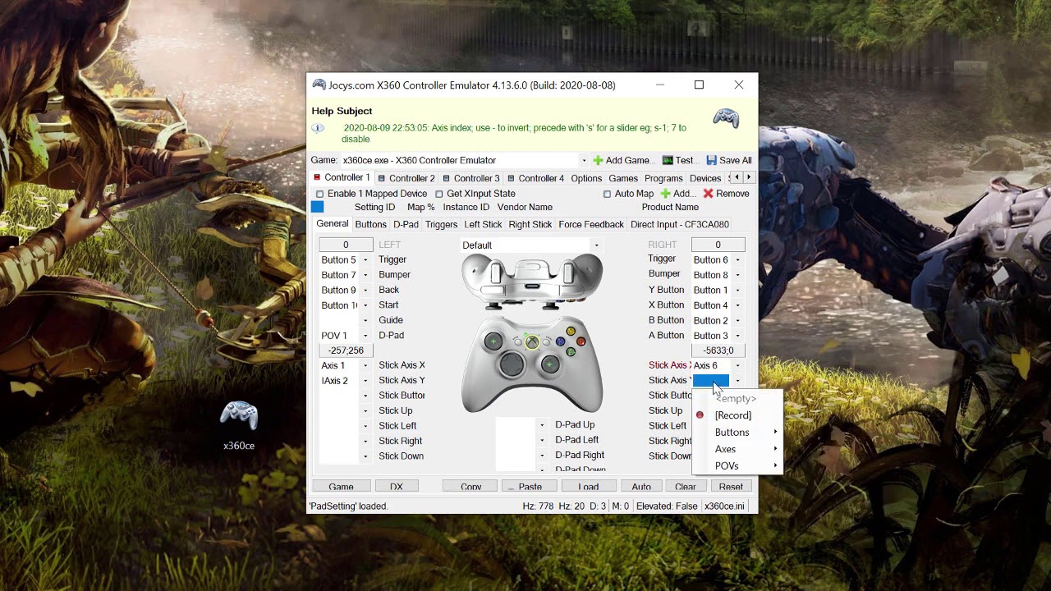
Task: Open the Devices tab
Action: tap(704, 178)
